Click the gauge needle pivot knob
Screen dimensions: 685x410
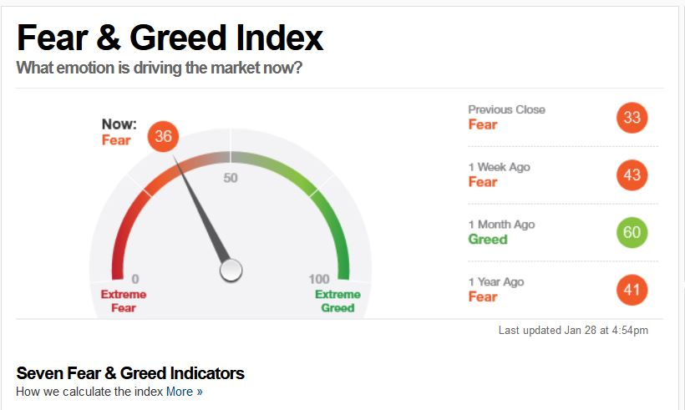point(231,271)
